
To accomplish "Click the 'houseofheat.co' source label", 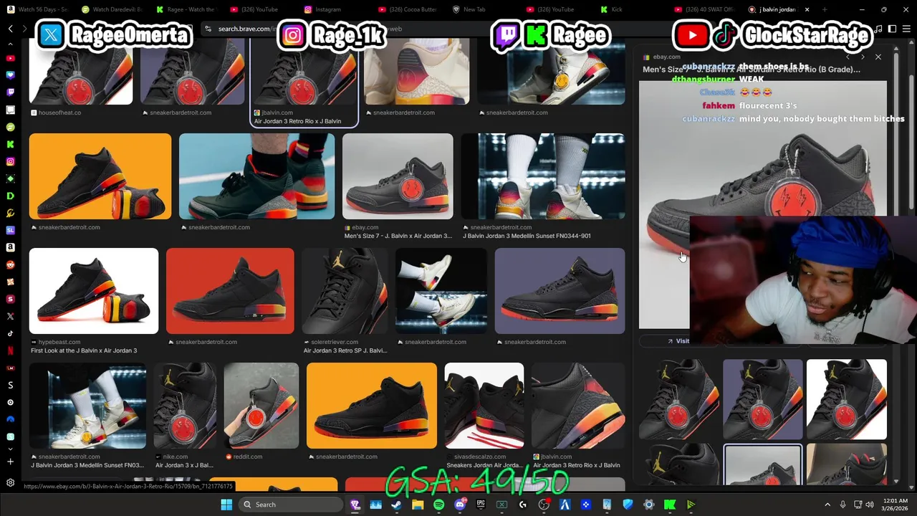I will click(59, 113).
